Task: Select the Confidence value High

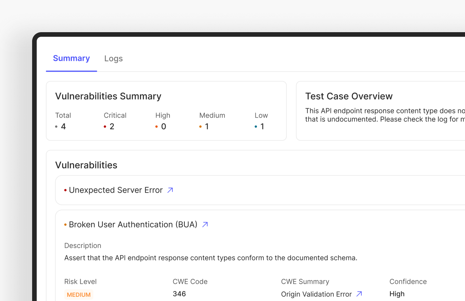Action: coord(397,294)
